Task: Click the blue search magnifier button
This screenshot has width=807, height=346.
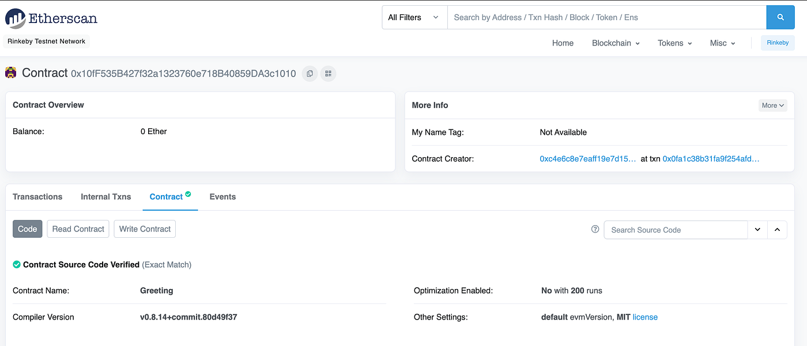Action: [x=780, y=17]
